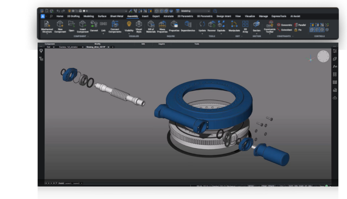Click the ViewCube navigation control
The image size is (347, 199).
click(323, 56)
